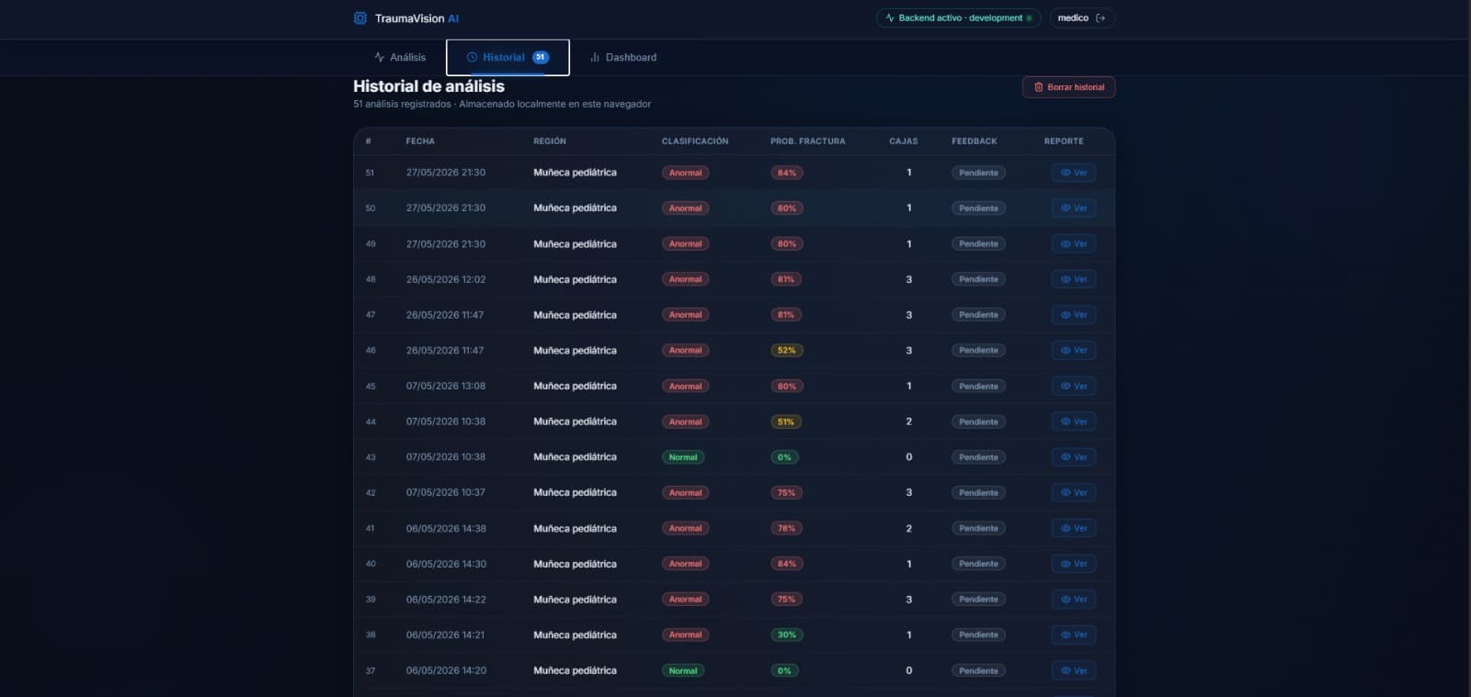The width and height of the screenshot is (1471, 697).
Task: View report for Normal analysis 43
Action: point(1074,457)
